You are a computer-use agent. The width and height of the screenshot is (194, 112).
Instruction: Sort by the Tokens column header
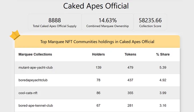[x=130, y=54]
